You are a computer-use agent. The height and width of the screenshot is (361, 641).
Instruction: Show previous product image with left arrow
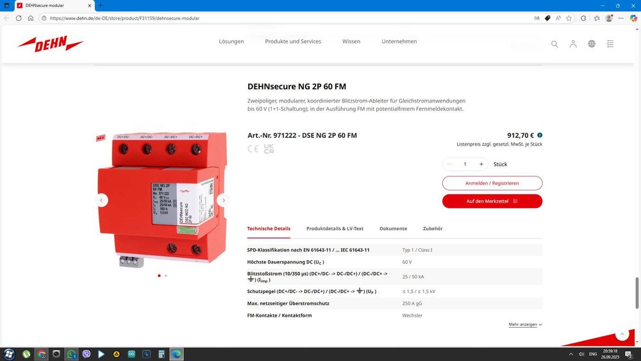pos(101,200)
